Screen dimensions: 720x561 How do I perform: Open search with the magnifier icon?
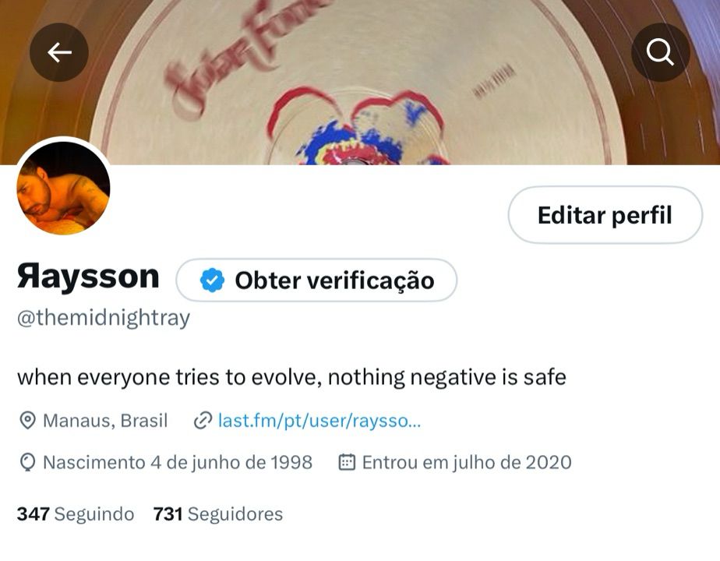click(x=660, y=52)
